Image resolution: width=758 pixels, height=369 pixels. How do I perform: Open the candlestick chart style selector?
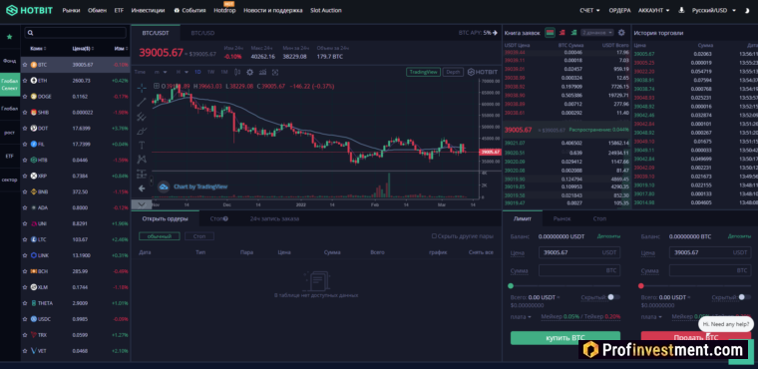pos(237,72)
